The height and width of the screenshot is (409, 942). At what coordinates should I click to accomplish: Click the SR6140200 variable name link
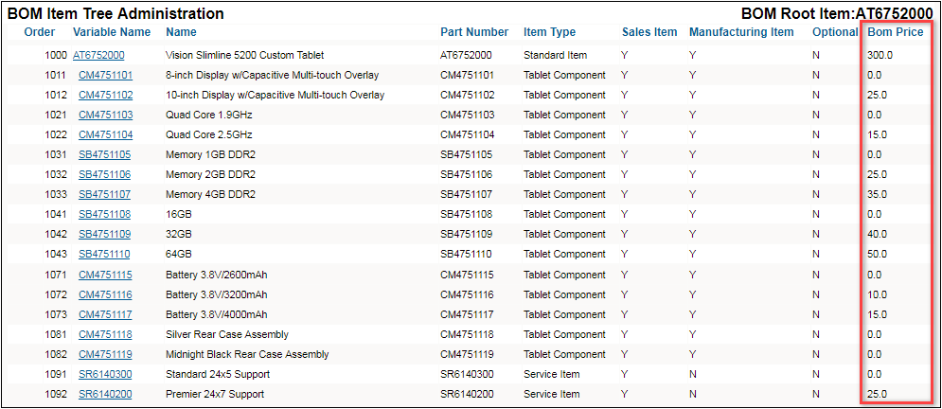105,395
